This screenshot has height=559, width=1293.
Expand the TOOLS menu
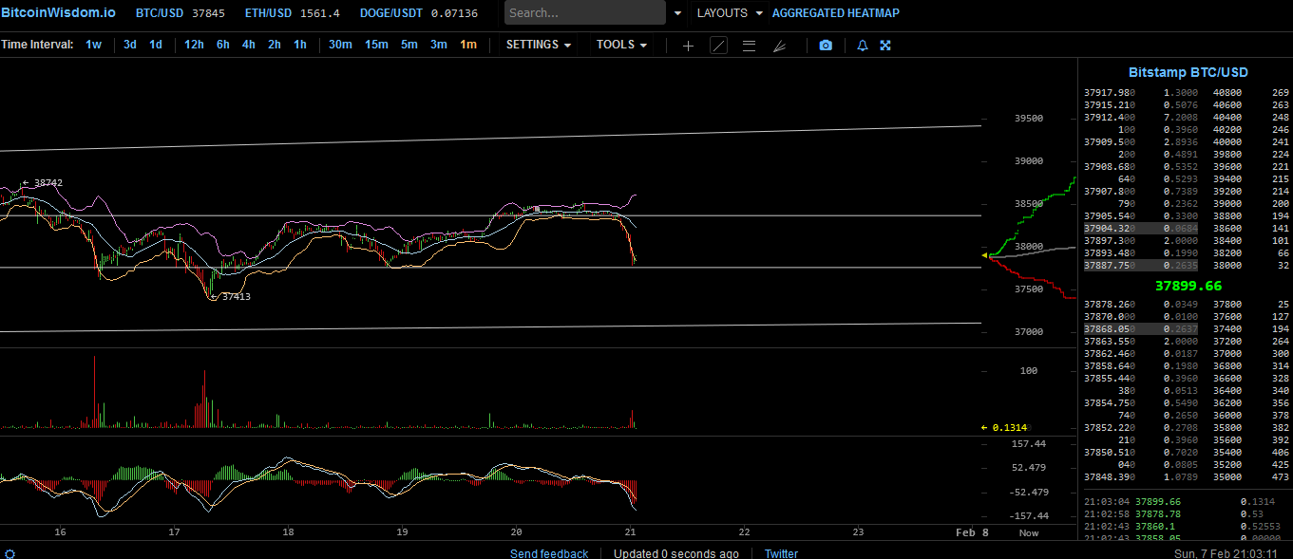click(622, 45)
